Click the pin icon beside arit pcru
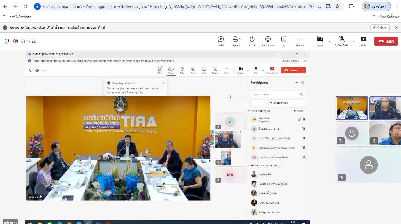This screenshot has width=401, height=224. pyautogui.click(x=299, y=120)
